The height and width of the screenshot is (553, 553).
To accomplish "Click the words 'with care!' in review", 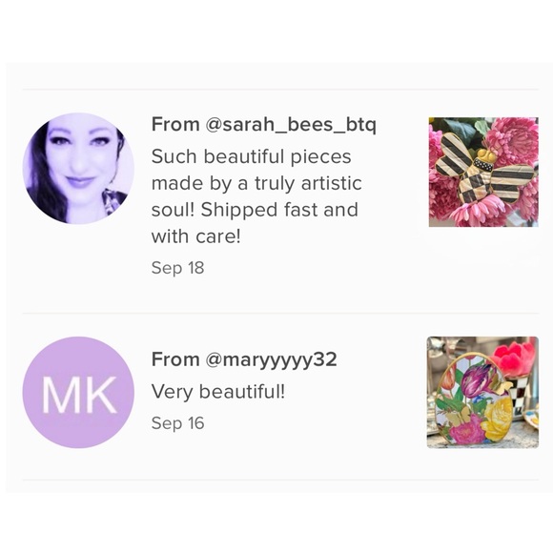I will (195, 236).
